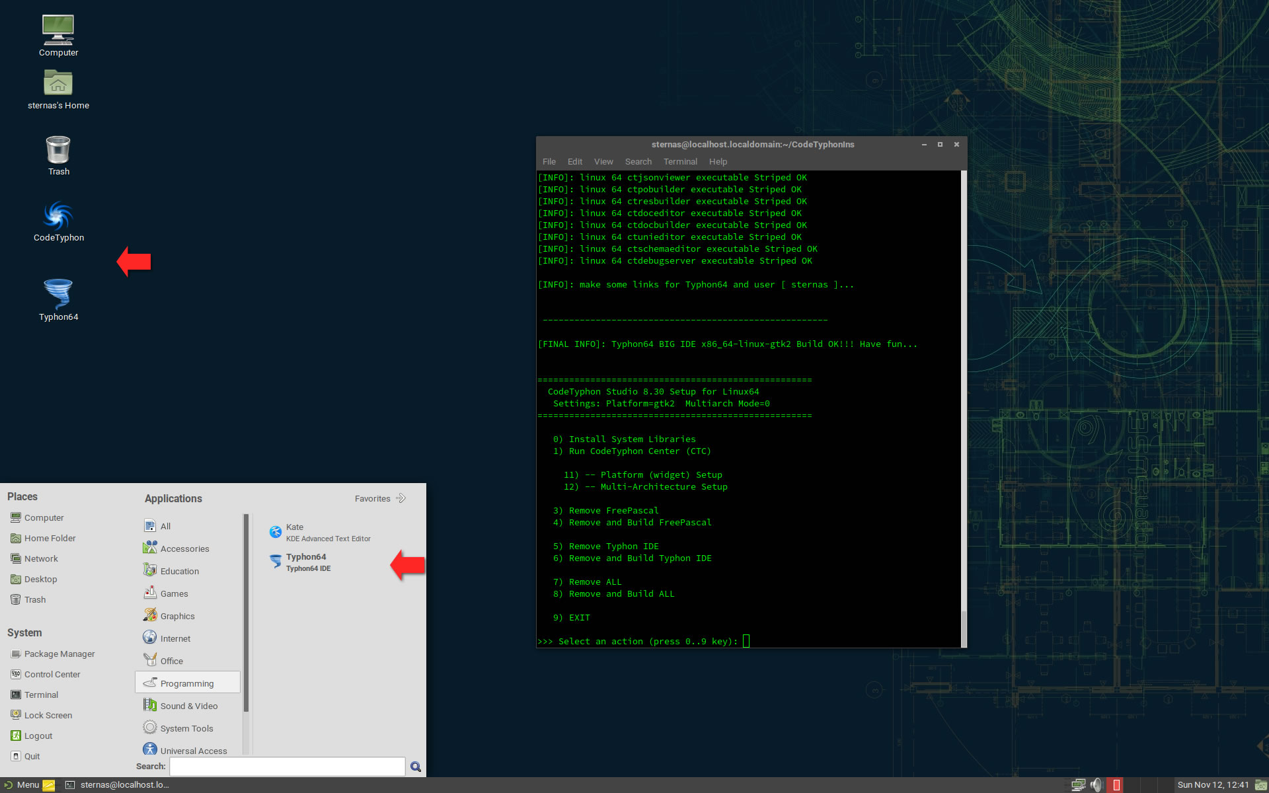Click the yellow show-desktop panel icon
The height and width of the screenshot is (793, 1269).
pos(48,785)
